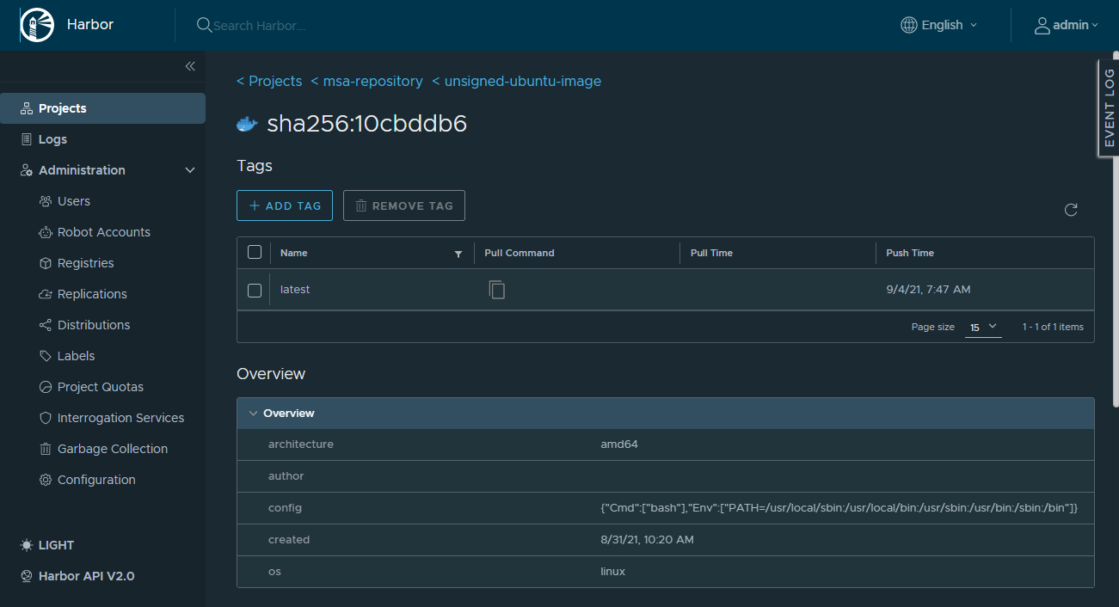Click the Interrogation Services shield icon

point(46,418)
